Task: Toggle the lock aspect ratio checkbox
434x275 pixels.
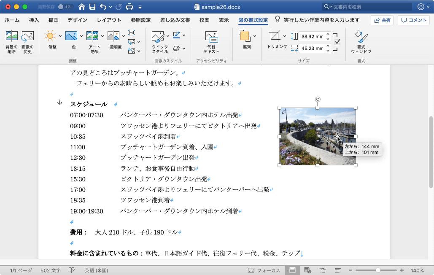Action: click(x=337, y=42)
